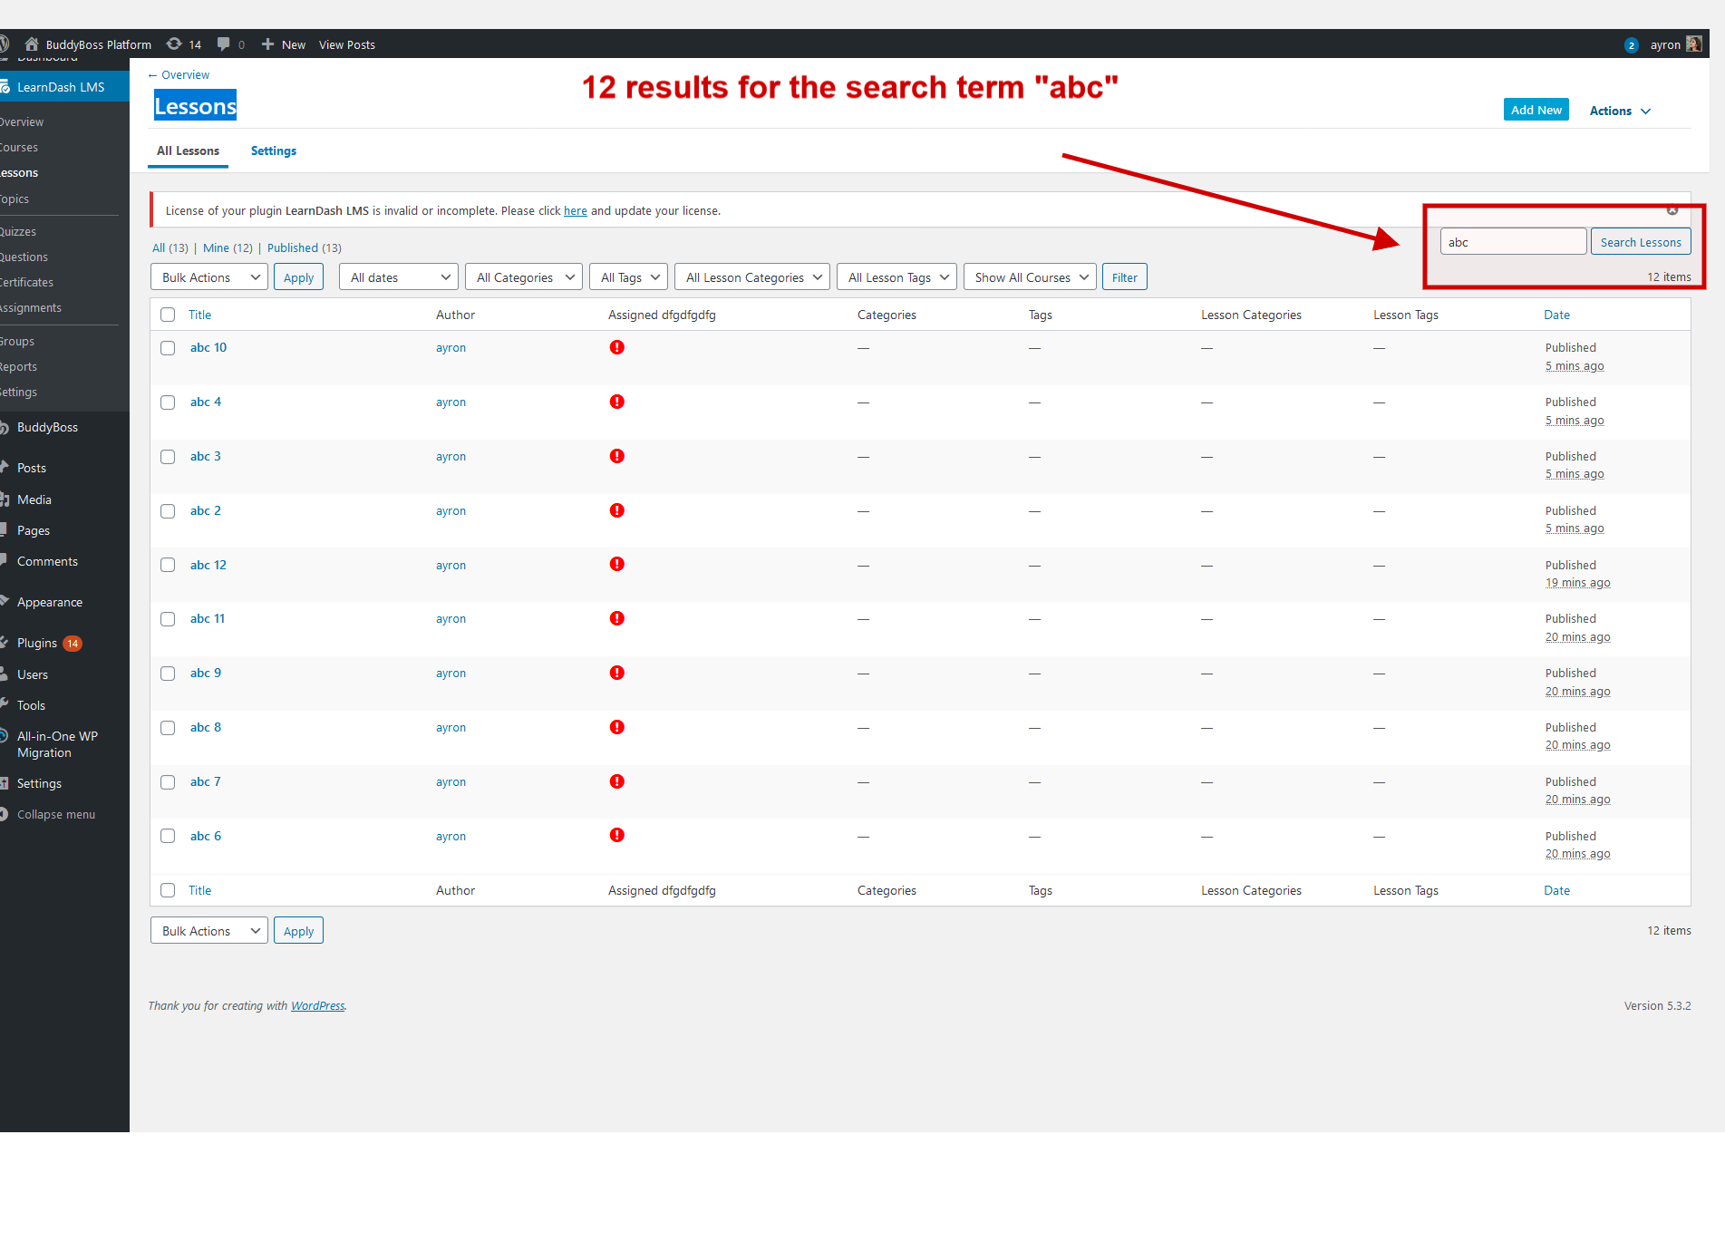Click the Add New button
Screen dimensions: 1725x1241
pyautogui.click(x=1536, y=110)
